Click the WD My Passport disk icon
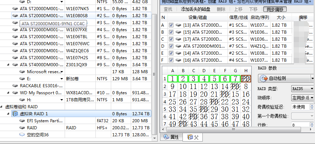 [x=15, y=92]
